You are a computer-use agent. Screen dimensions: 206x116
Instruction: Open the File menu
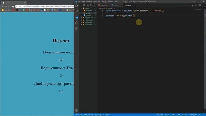80,2
